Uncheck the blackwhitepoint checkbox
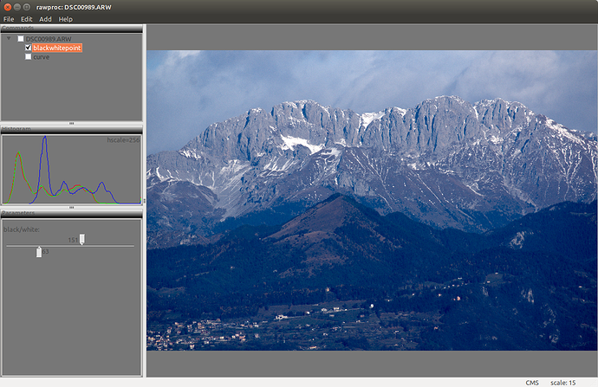Viewport: 598px width, 387px height. (28, 48)
